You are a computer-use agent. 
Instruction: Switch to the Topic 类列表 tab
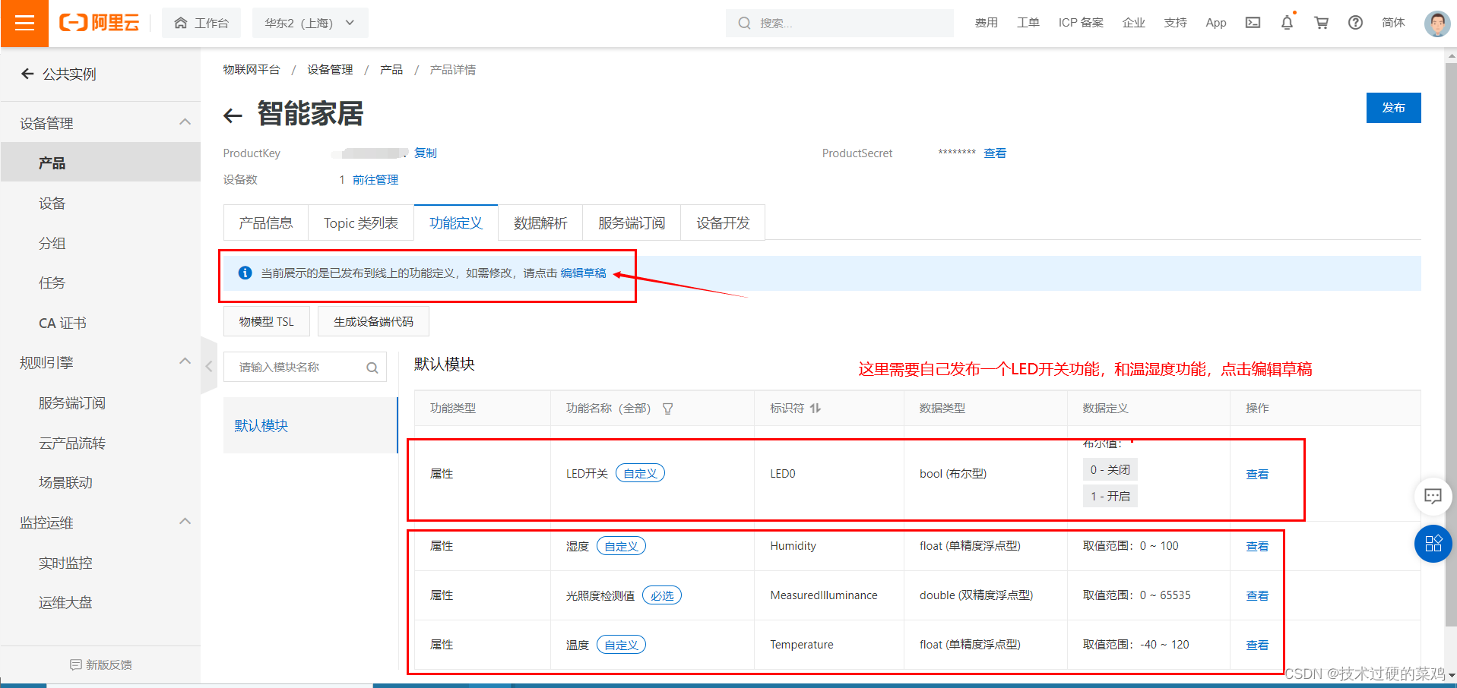tap(361, 223)
